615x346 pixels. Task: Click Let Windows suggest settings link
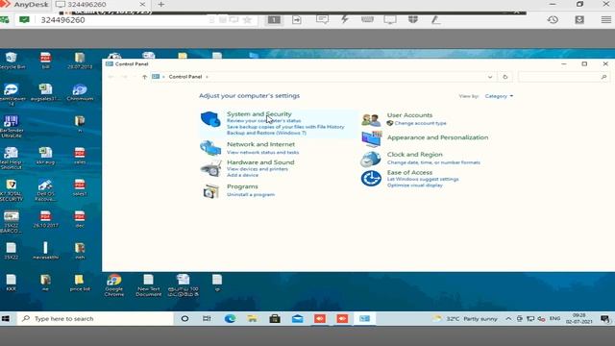point(423,179)
